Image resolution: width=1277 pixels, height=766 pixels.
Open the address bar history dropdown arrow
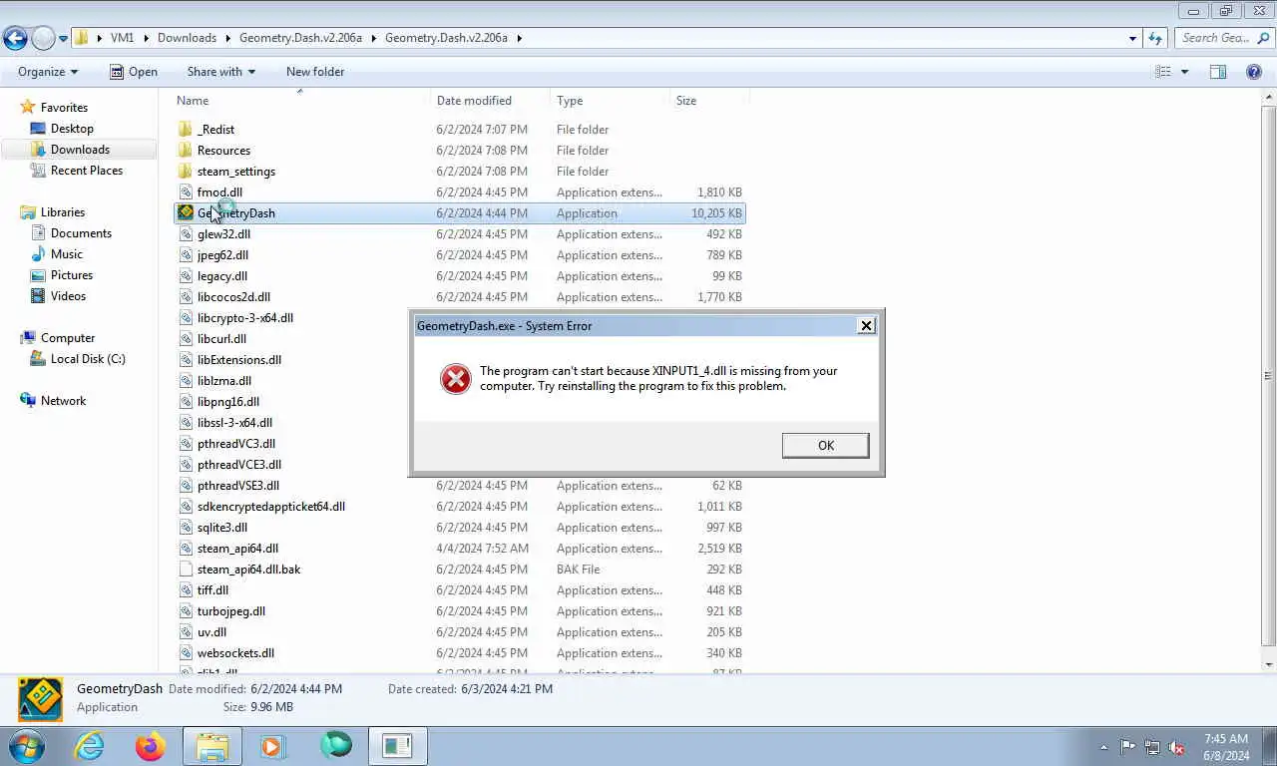[x=1132, y=38]
